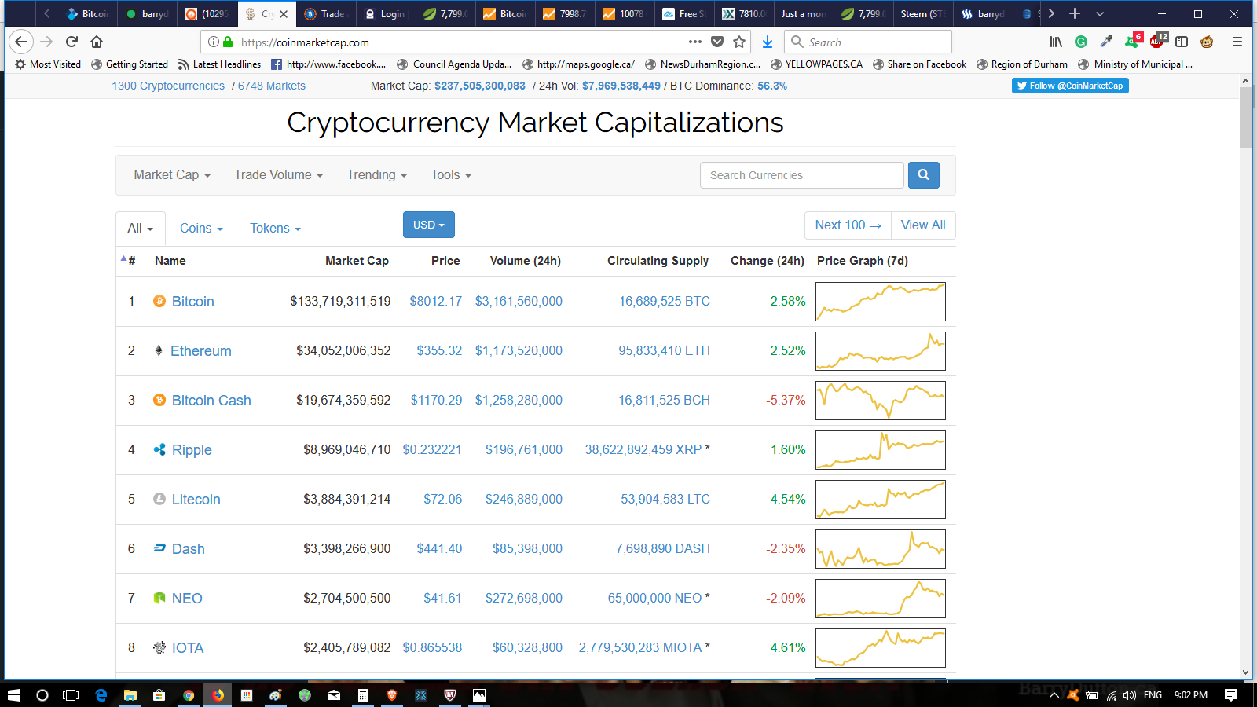Toggle the Firefox sidebar
1257x707 pixels.
point(1182,42)
